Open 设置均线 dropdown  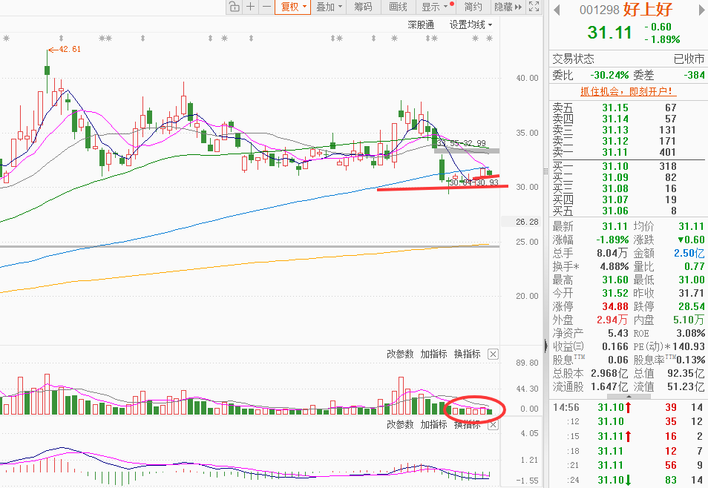click(x=471, y=24)
